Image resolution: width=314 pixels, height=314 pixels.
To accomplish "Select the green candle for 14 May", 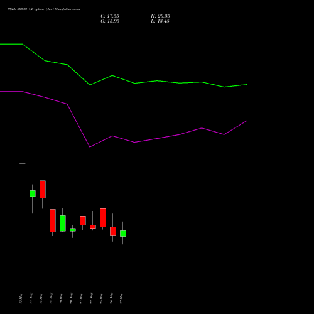I will [33, 193].
